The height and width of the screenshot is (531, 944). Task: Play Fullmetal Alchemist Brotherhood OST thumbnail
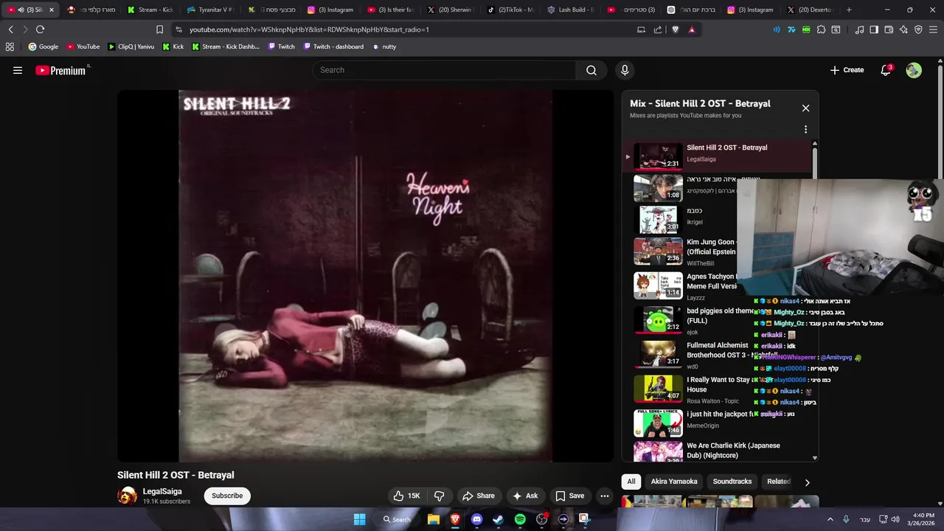(x=658, y=354)
